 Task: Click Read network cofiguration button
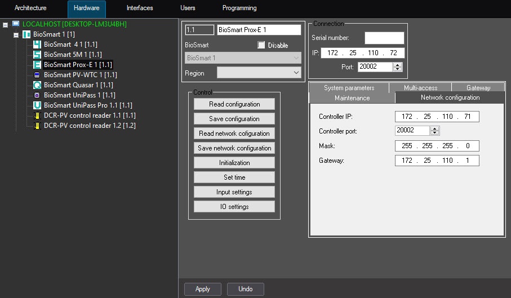point(234,134)
